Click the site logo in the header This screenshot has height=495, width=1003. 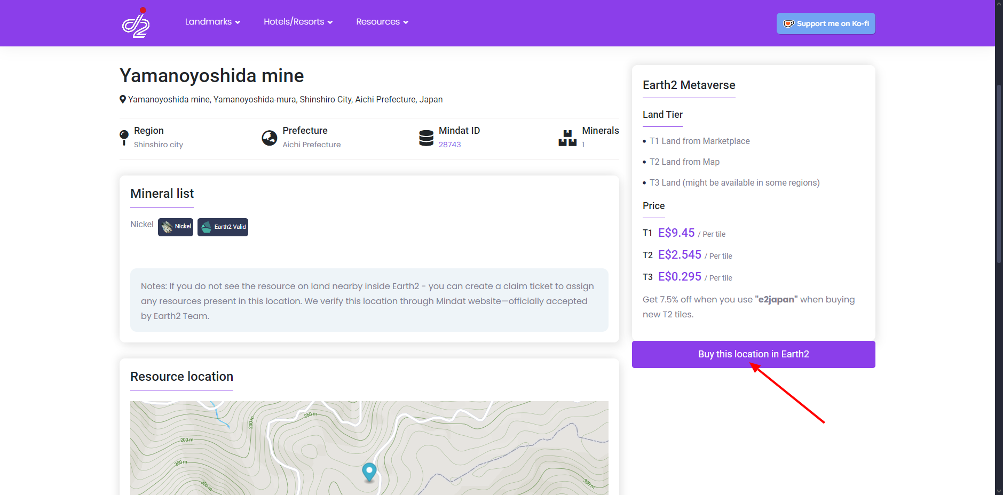[x=136, y=23]
